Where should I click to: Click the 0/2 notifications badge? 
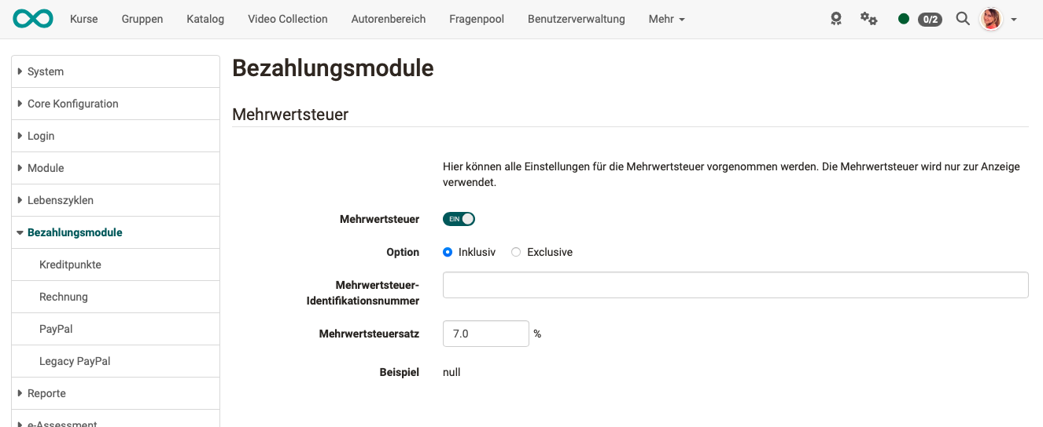tap(930, 19)
